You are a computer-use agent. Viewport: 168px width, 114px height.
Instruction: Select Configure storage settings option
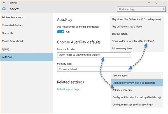(x=132, y=104)
